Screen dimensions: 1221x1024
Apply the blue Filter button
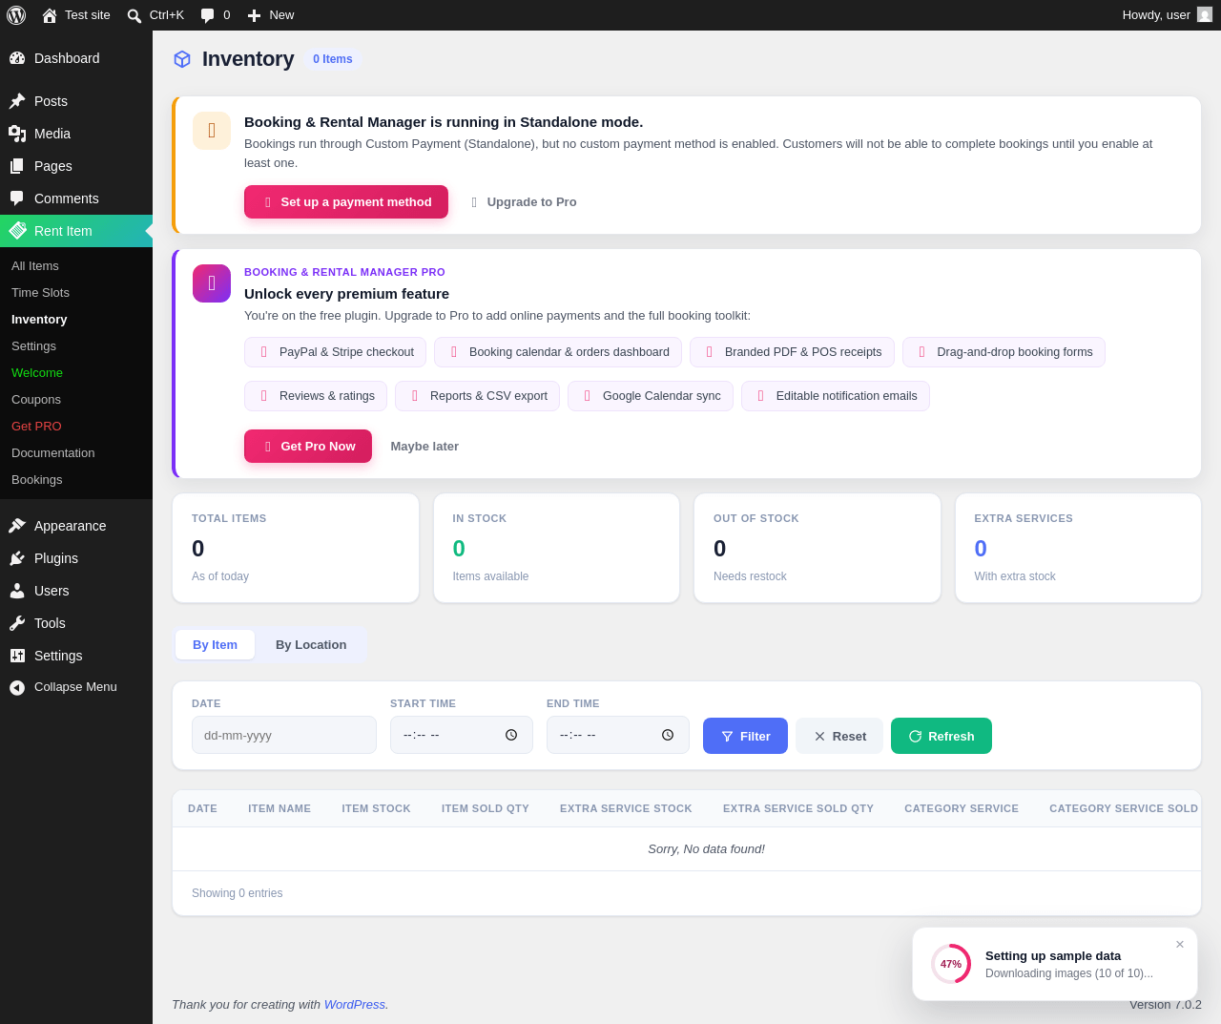point(745,736)
